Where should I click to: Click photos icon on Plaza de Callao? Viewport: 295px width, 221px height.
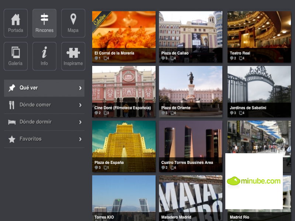[x=172, y=58]
